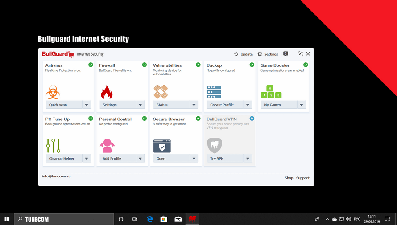Click the Update text in header
This screenshot has width=397, height=225.
[x=247, y=54]
